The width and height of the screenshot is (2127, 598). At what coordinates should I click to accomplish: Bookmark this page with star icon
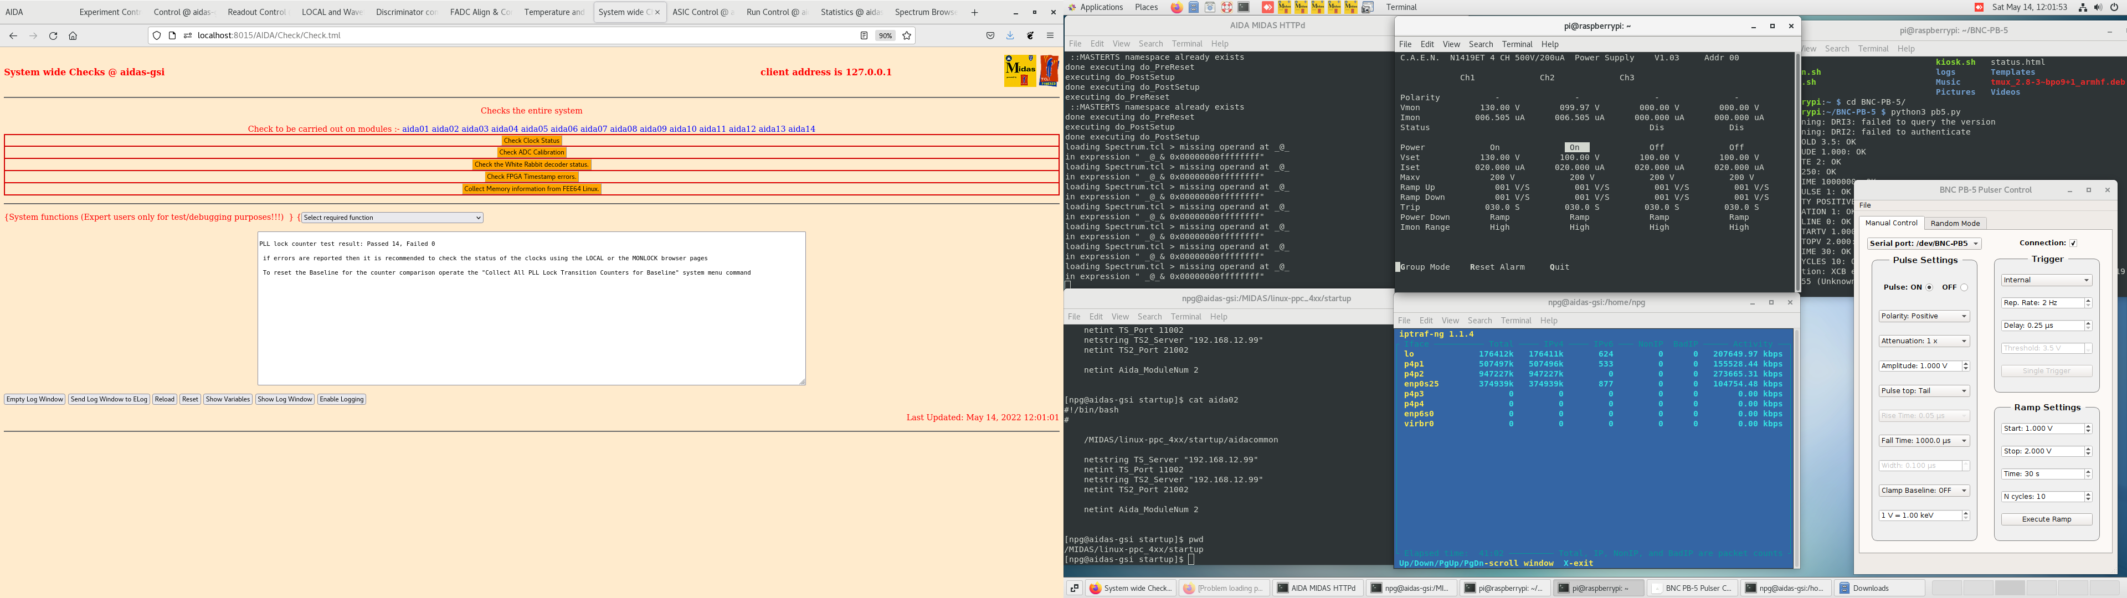pyautogui.click(x=907, y=35)
